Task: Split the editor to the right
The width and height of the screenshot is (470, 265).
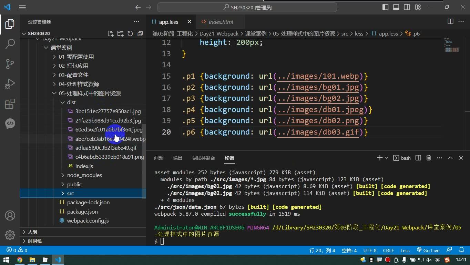Action: [450, 21]
